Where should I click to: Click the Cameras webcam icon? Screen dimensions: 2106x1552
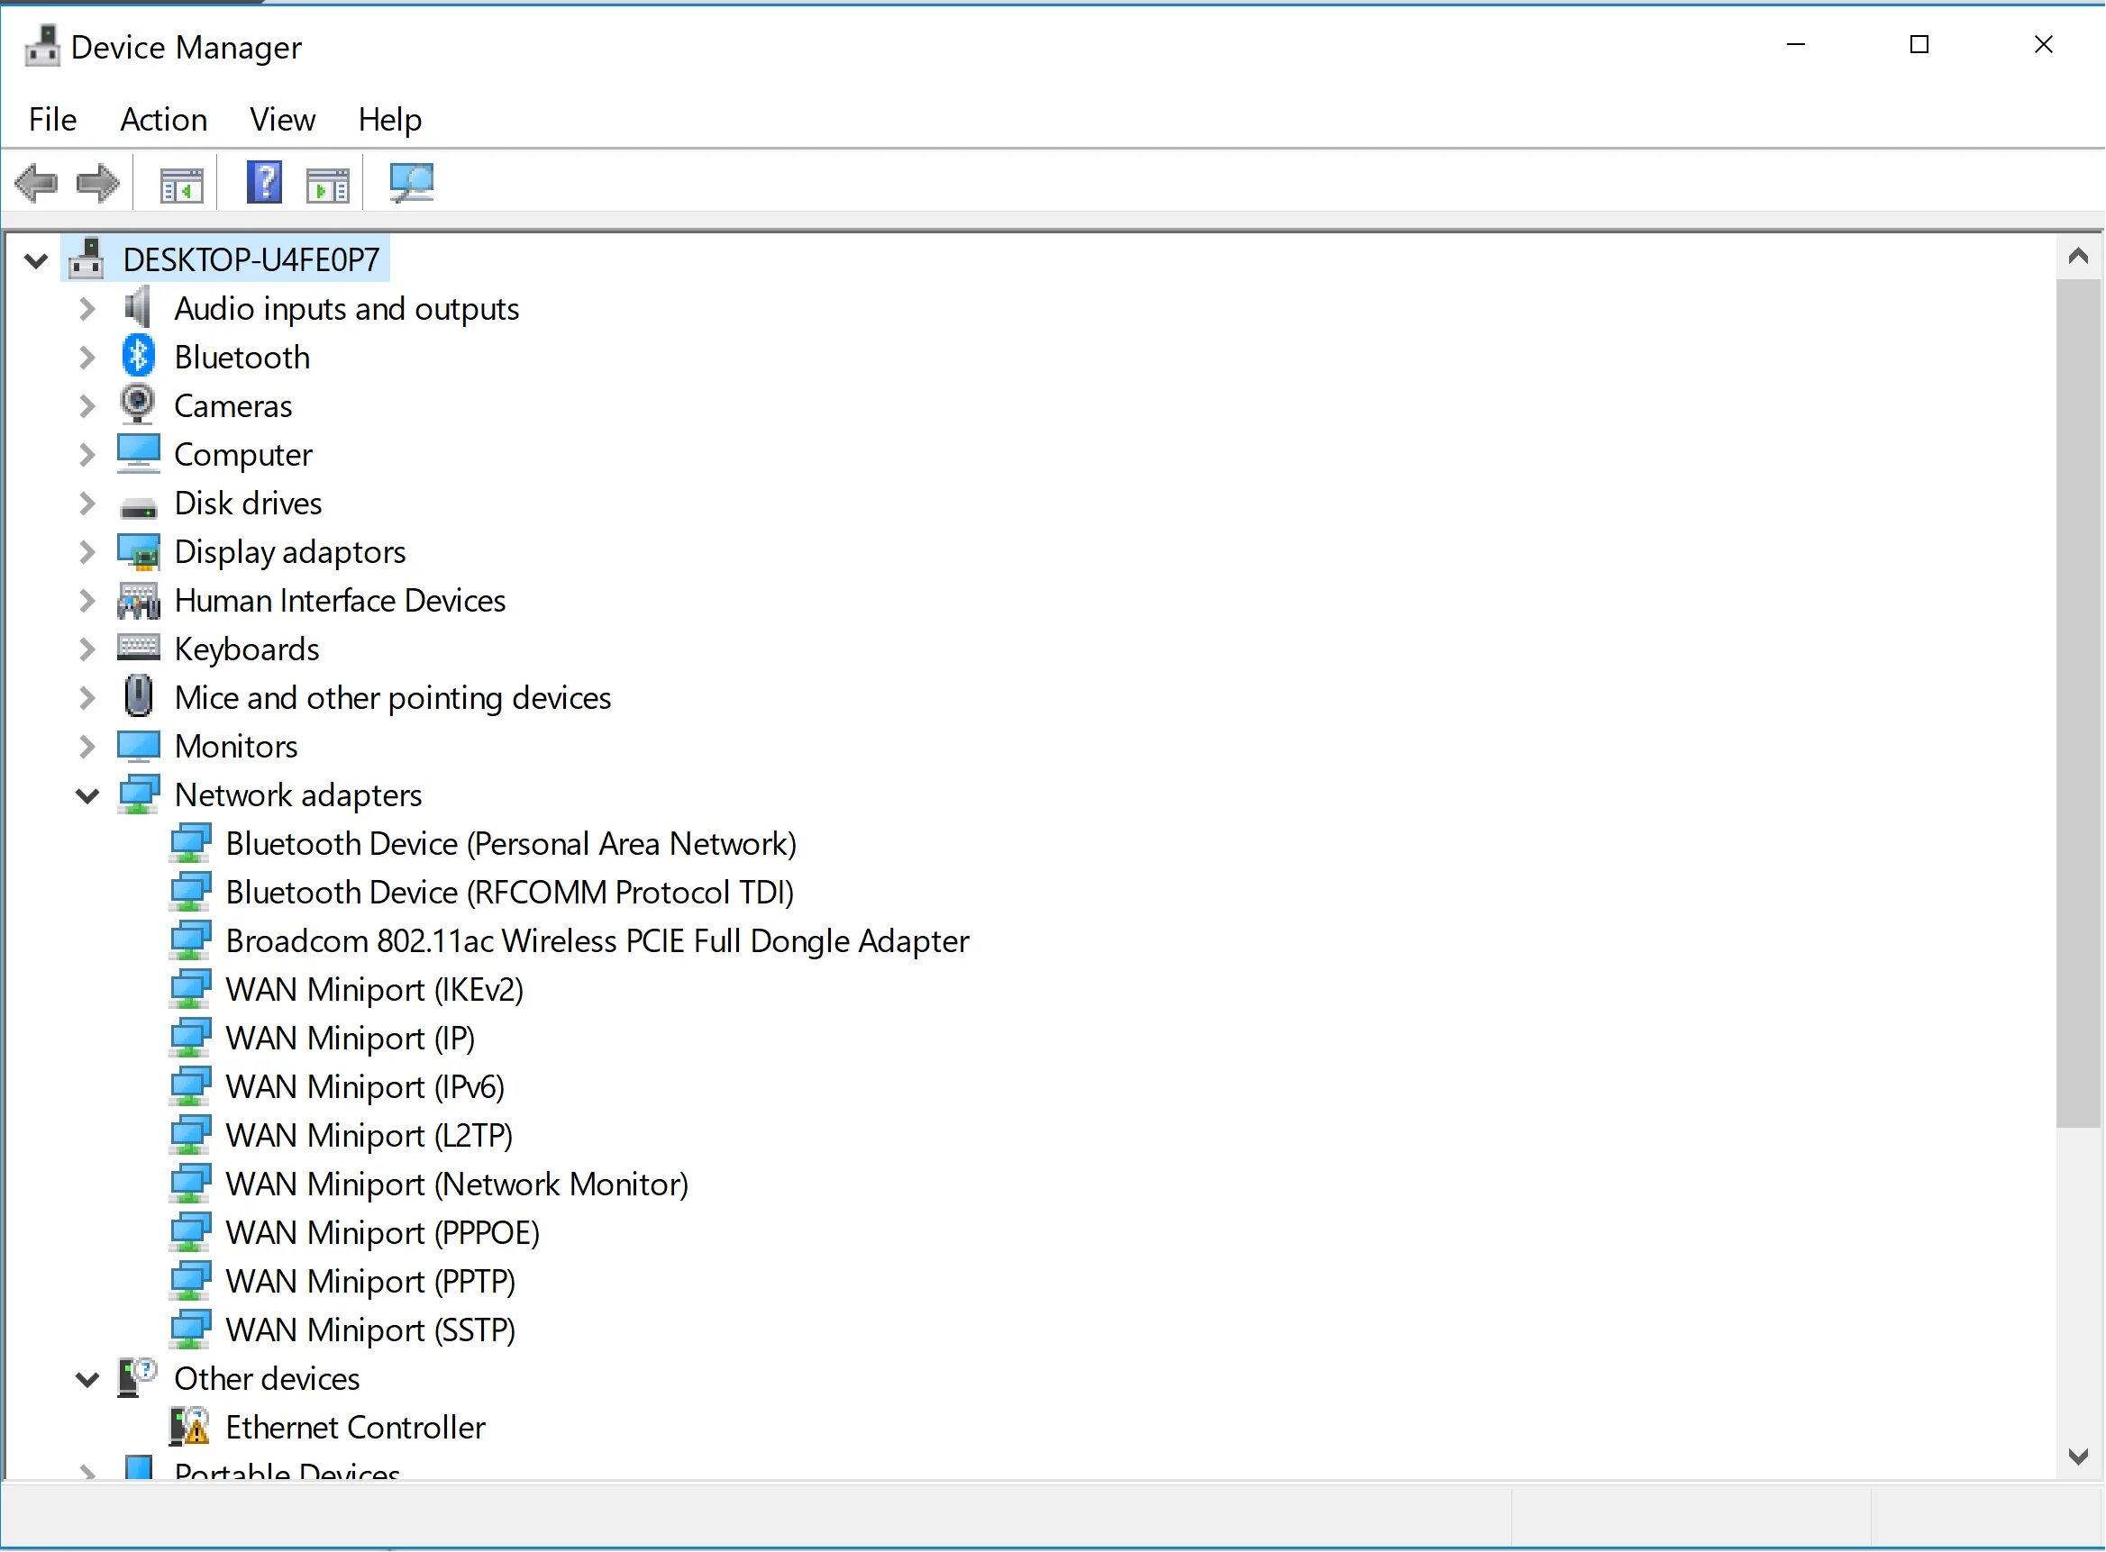[138, 405]
